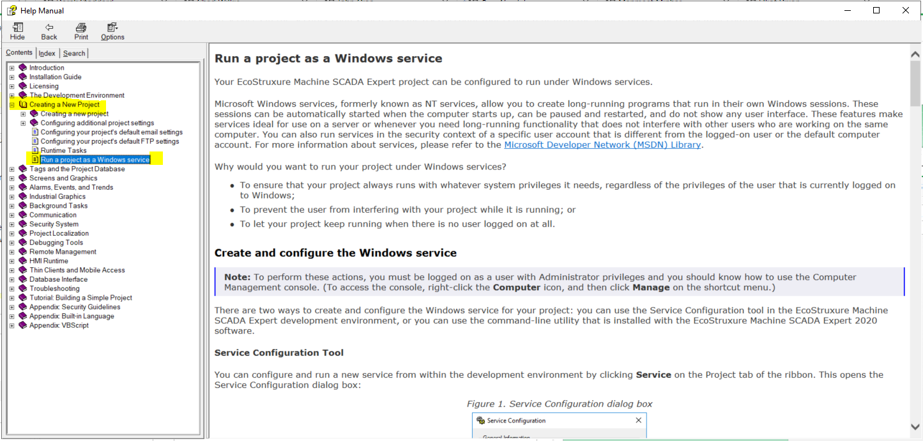This screenshot has width=923, height=441.
Task: Click the Licensing book icon
Action: [23, 86]
